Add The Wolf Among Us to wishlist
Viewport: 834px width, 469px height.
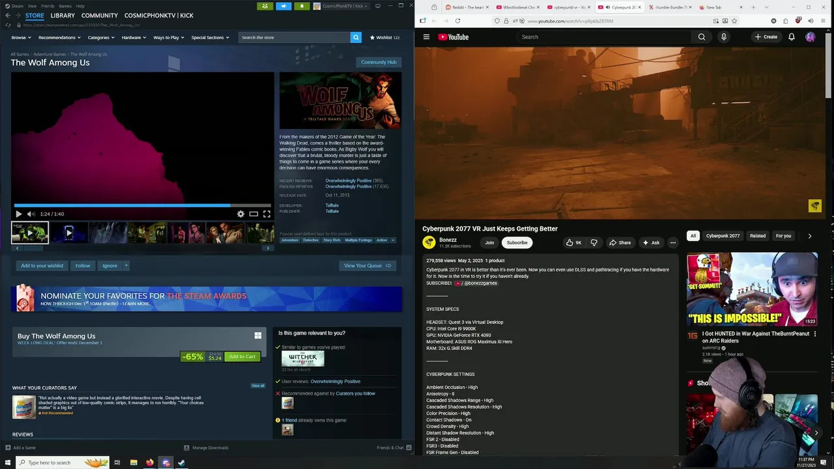point(42,265)
